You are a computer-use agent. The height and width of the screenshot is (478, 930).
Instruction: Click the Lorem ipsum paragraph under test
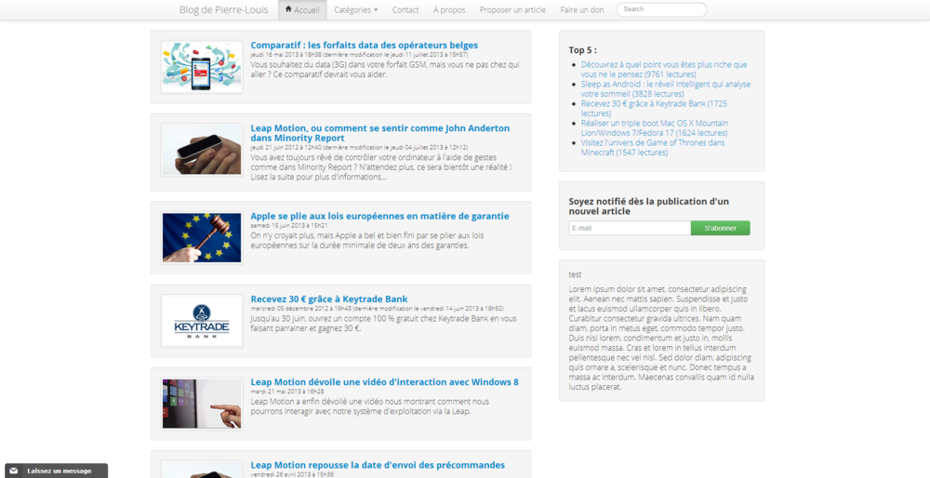(x=661, y=338)
